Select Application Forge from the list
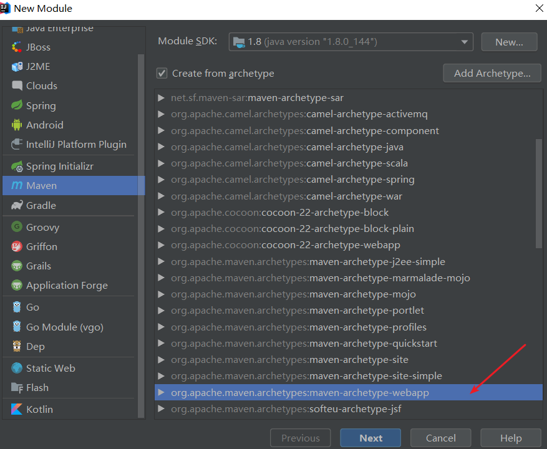 pyautogui.click(x=67, y=285)
